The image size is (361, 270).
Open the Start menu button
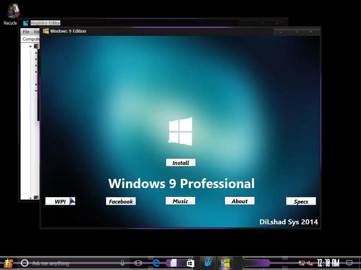tap(8, 263)
